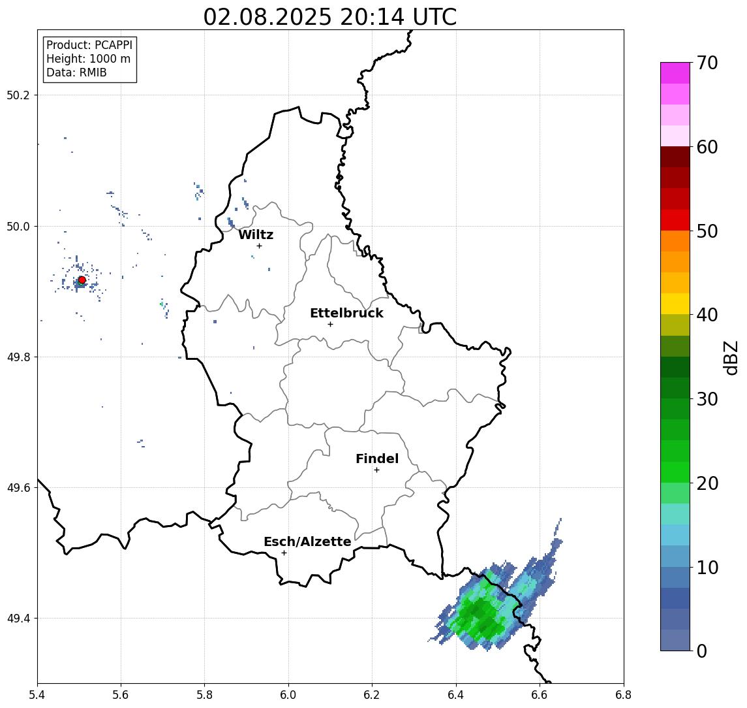Viewport: 747px width, 708px height.
Task: Click the colorbar tick label 10
Action: pyautogui.click(x=707, y=568)
